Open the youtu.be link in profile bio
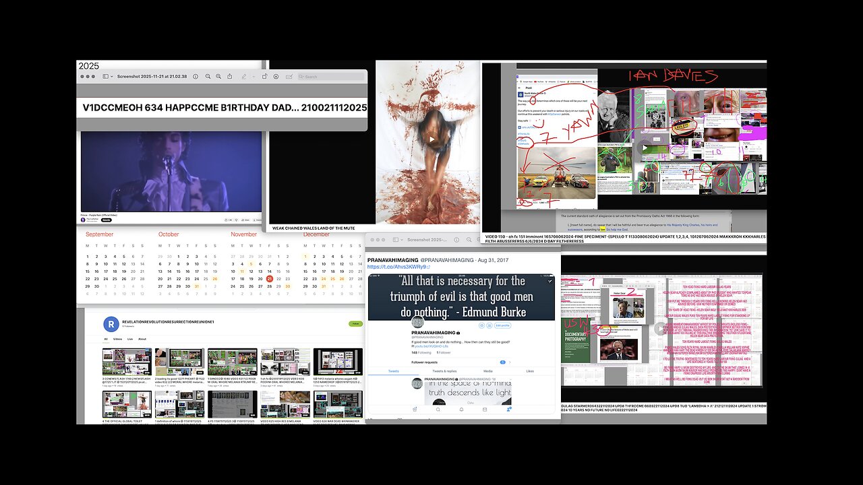The width and height of the screenshot is (863, 485). (x=431, y=346)
